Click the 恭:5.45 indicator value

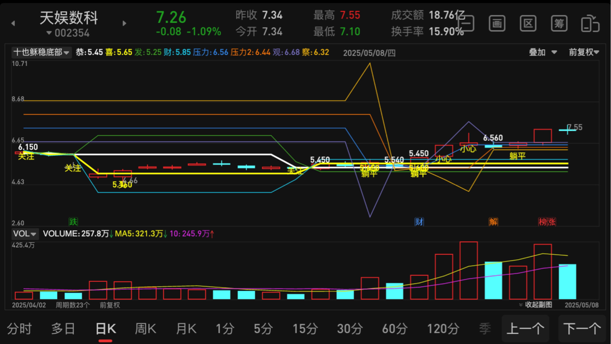[x=89, y=52]
